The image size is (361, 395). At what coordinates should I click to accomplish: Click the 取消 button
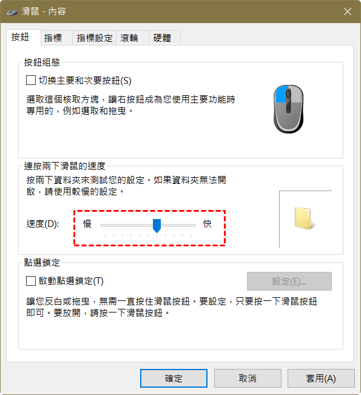coord(248,379)
